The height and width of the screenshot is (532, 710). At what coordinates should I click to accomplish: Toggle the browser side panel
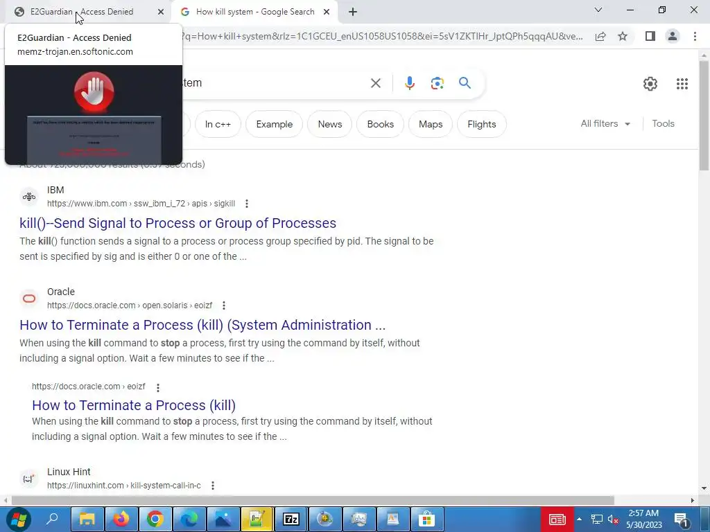650,36
